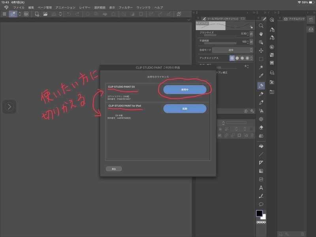The width and height of the screenshot is (316, 237).
Task: Open the レイヤー menu
Action: [85, 8]
